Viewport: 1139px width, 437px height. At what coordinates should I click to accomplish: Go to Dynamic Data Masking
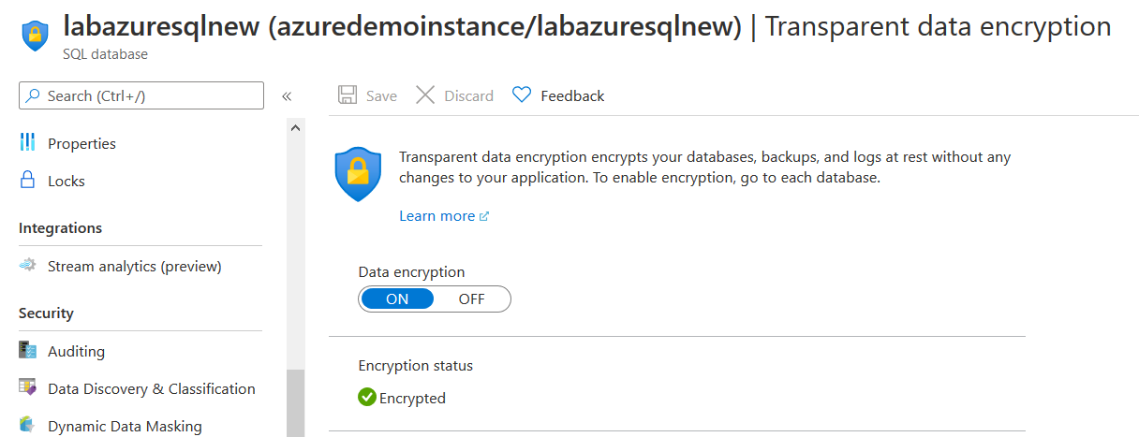coord(125,426)
